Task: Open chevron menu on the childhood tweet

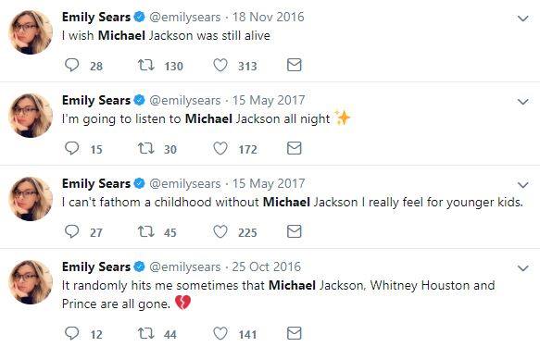Action: point(522,185)
